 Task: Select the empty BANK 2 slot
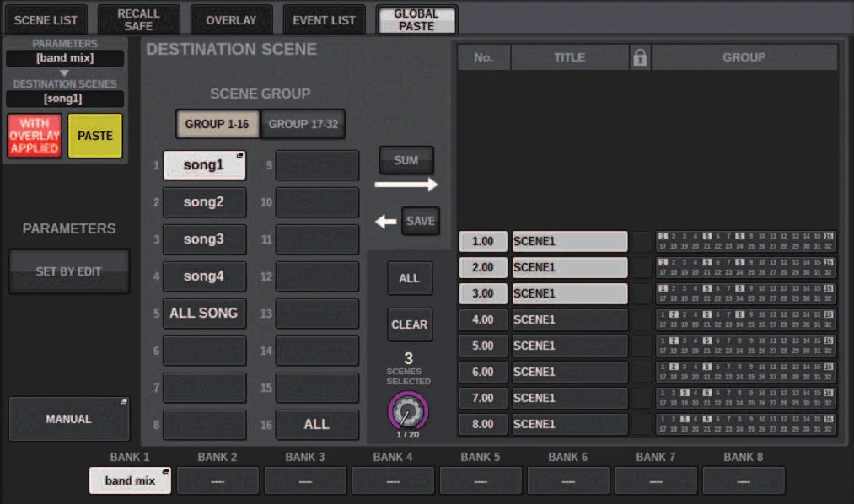(218, 480)
